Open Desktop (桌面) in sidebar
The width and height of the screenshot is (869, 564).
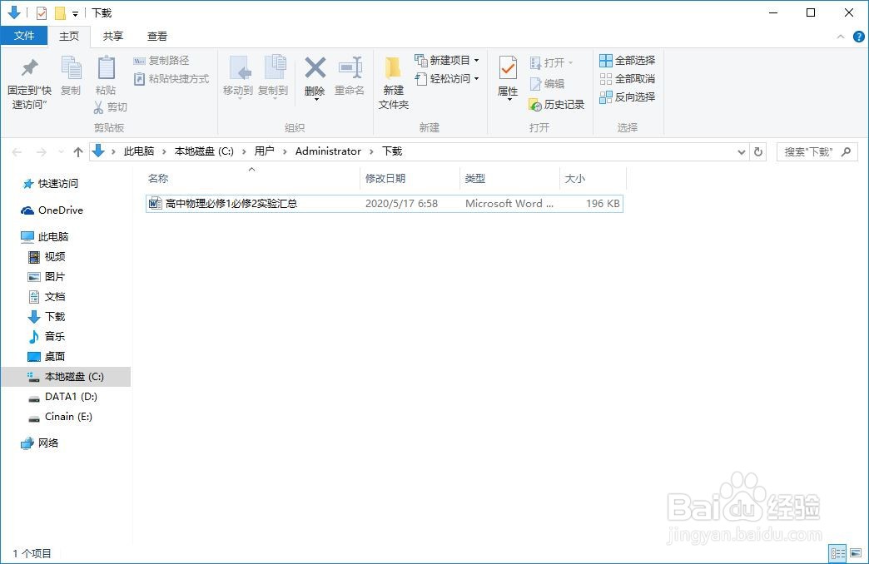pyautogui.click(x=47, y=356)
